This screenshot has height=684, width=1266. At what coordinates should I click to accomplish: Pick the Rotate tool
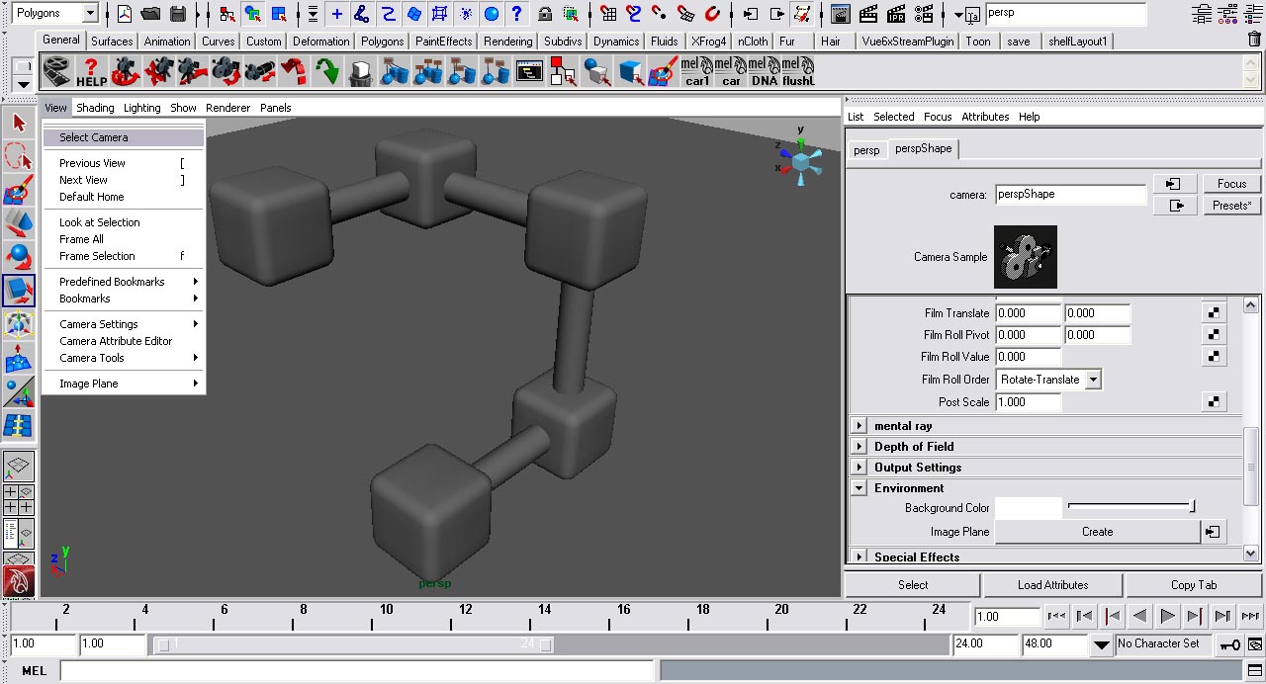point(19,257)
